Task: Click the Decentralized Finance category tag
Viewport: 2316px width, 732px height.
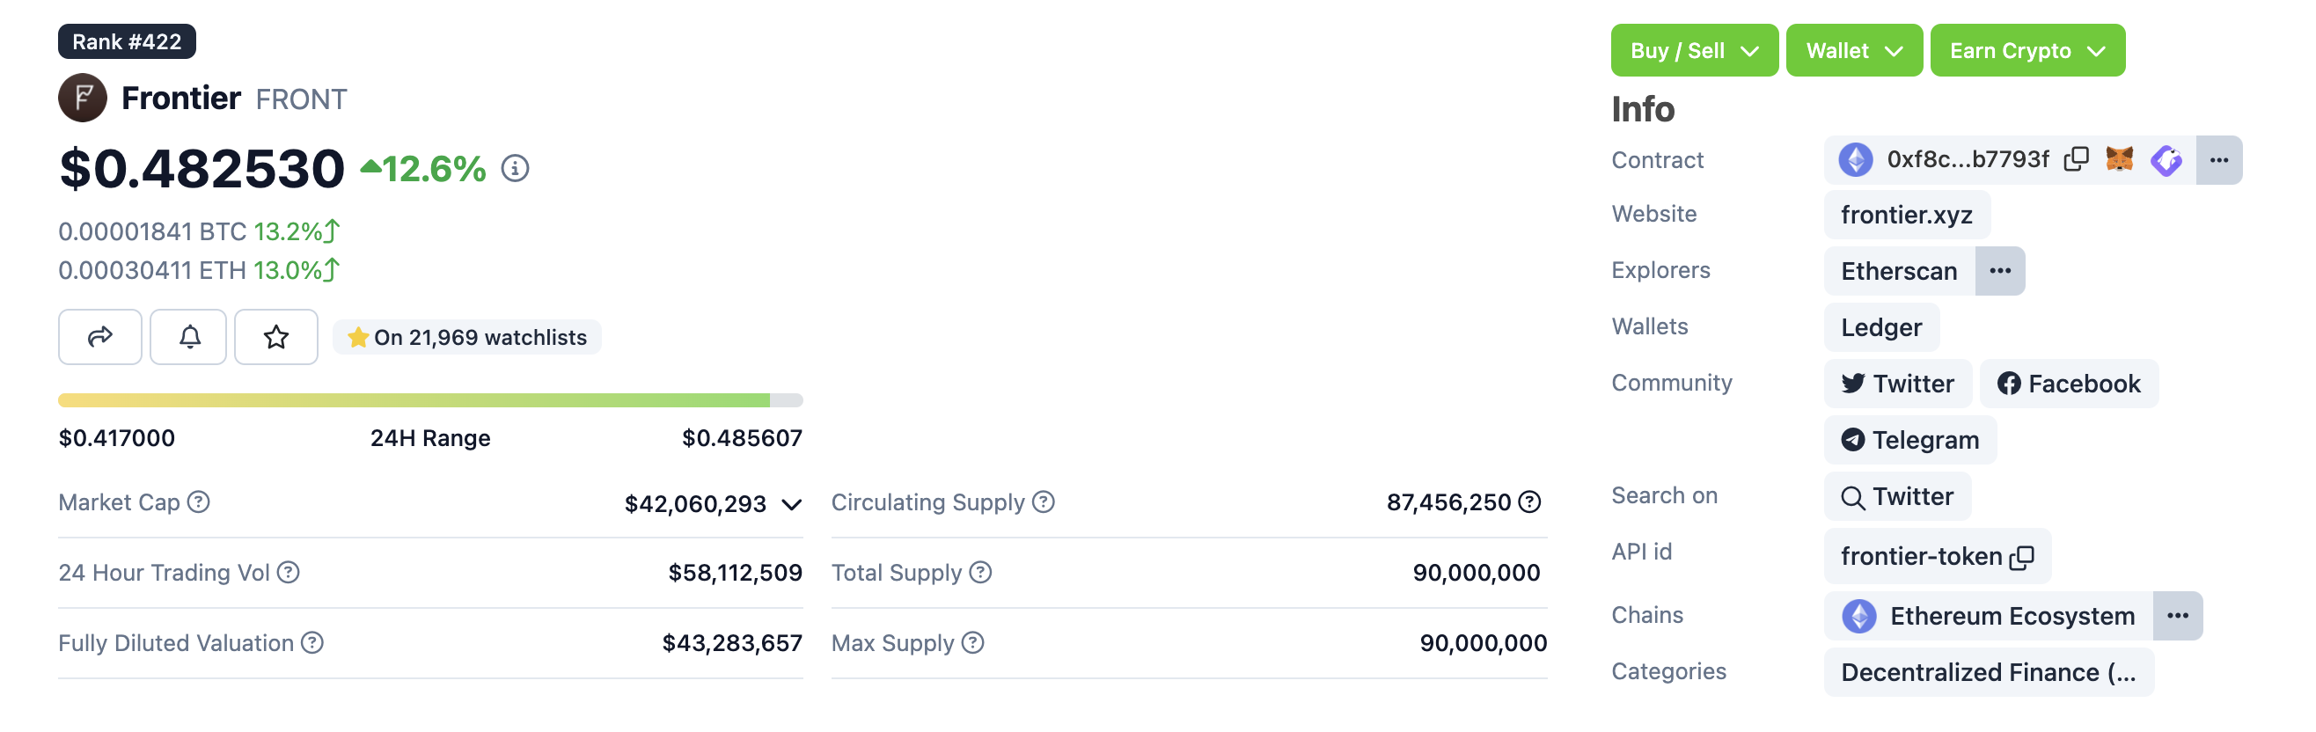Action: 1988,673
